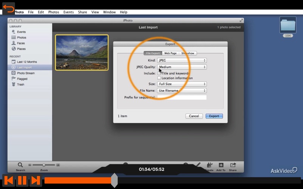Select the File Export tab

pos(153,53)
